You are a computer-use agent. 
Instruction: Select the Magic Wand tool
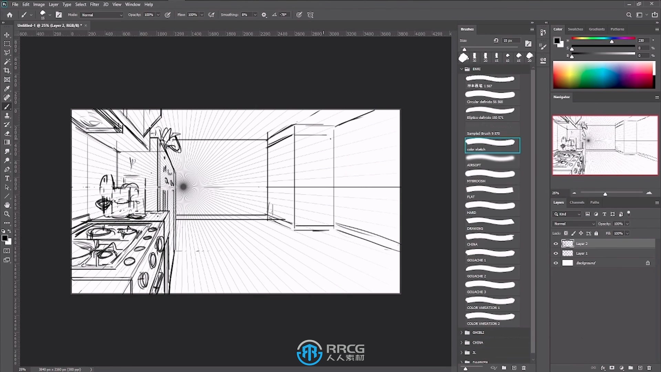click(7, 62)
